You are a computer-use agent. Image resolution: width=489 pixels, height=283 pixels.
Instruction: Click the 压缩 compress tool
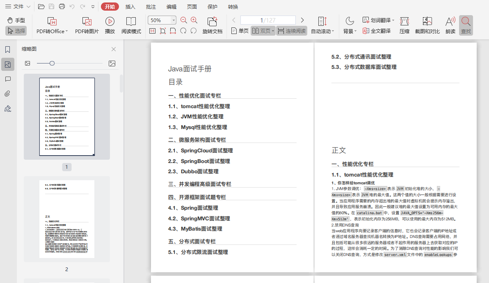point(404,25)
